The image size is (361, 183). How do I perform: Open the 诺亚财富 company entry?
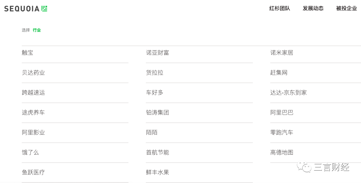coord(157,53)
